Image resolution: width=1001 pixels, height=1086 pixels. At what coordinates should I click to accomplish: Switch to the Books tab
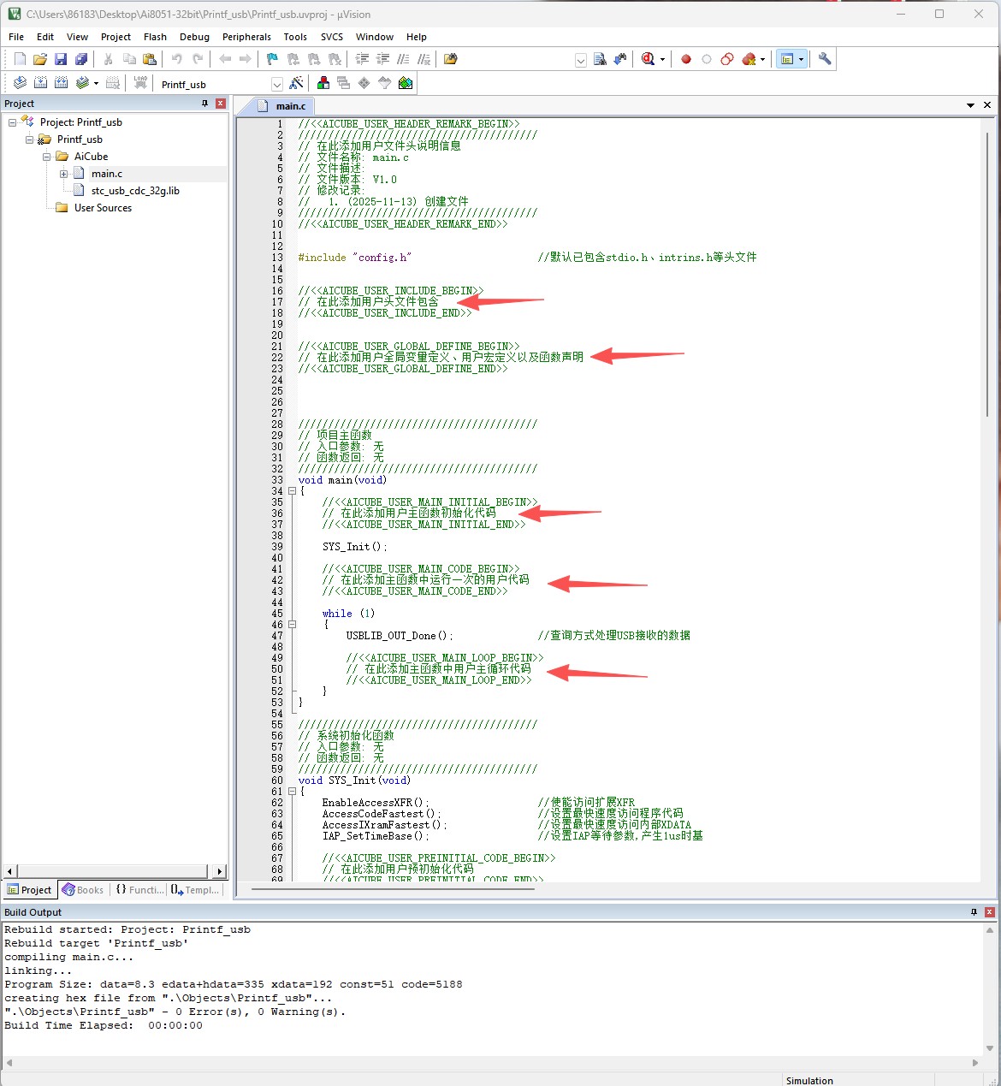tap(83, 890)
